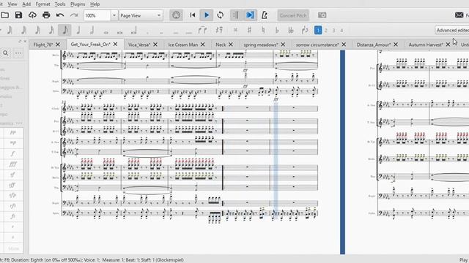Open the Page View mode dropdown
This screenshot has width=469, height=263.
click(141, 15)
